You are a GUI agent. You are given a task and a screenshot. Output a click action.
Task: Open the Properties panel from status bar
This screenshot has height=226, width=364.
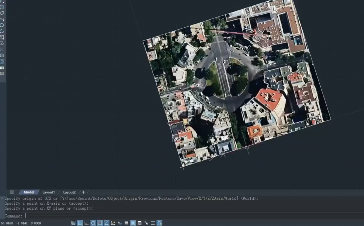pos(139,223)
